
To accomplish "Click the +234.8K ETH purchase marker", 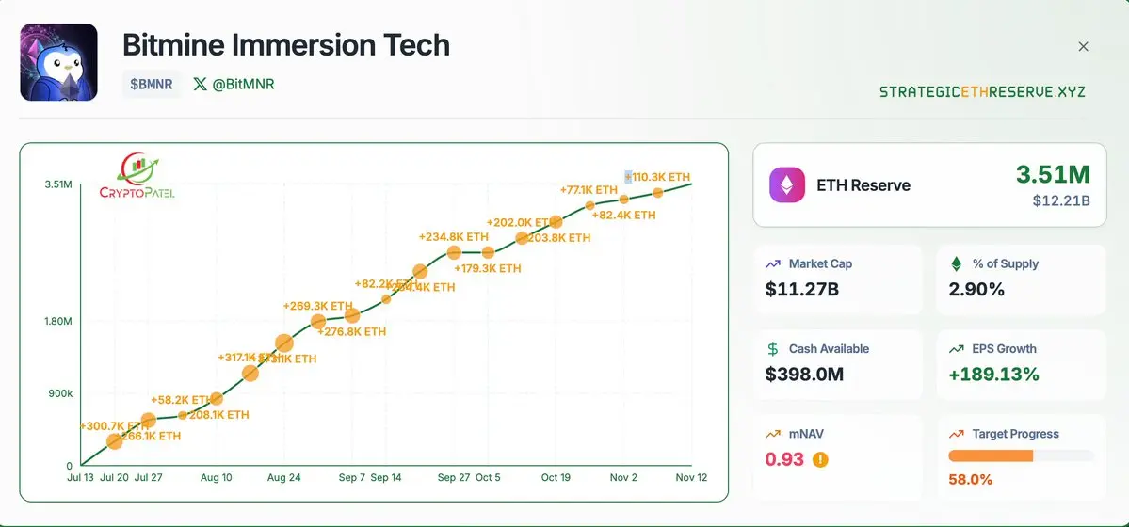I will click(x=454, y=252).
